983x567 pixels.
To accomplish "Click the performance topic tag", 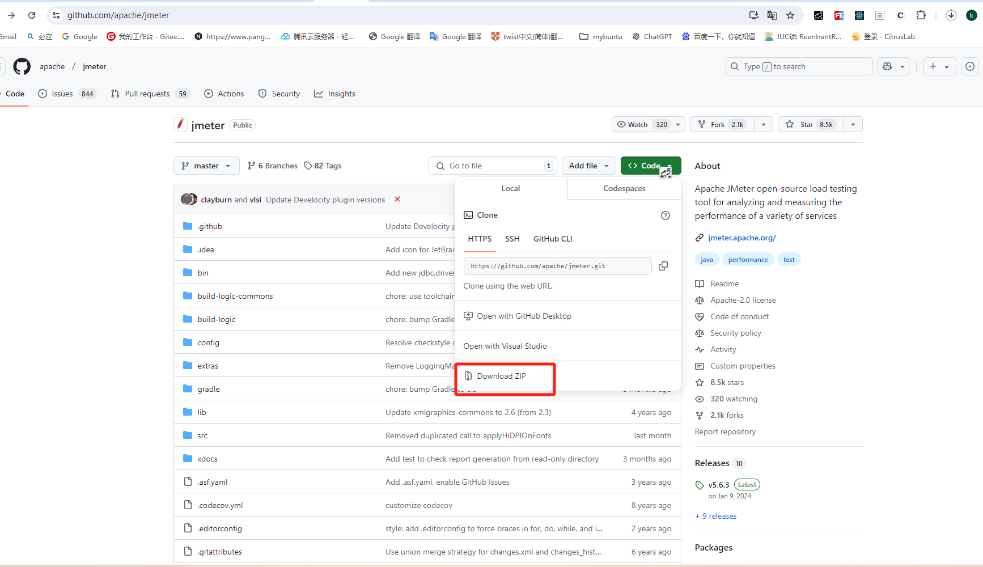I will point(748,260).
